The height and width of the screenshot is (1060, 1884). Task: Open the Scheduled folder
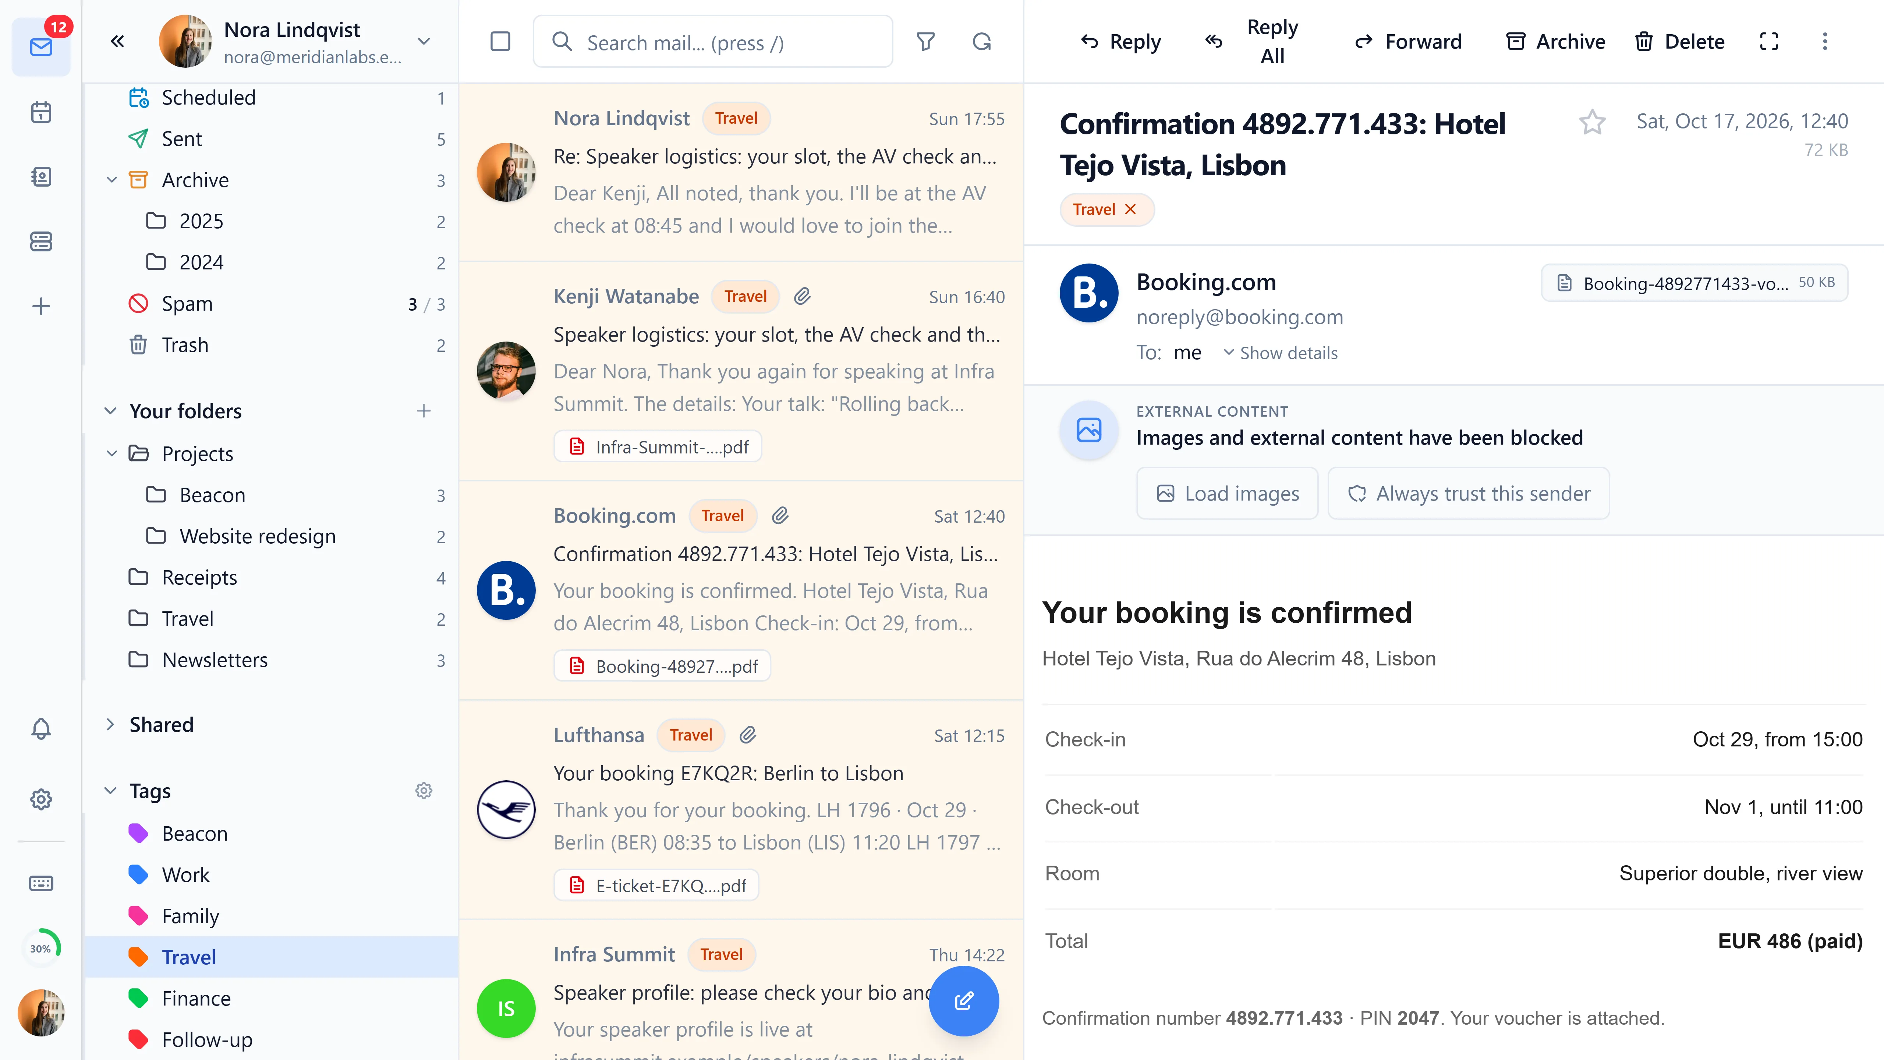pyautogui.click(x=271, y=98)
